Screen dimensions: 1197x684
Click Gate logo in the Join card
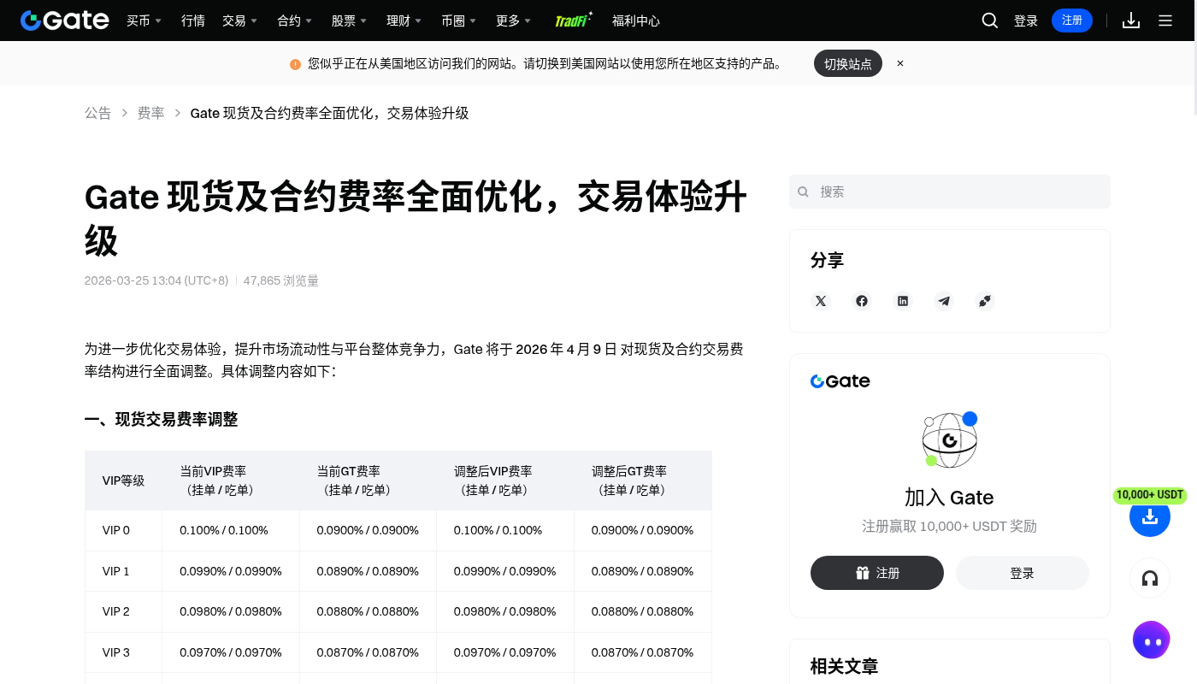click(x=840, y=381)
